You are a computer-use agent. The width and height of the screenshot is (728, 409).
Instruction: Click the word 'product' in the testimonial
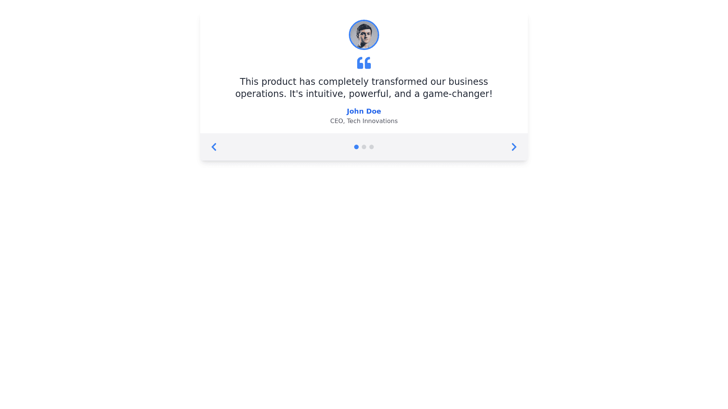point(279,82)
